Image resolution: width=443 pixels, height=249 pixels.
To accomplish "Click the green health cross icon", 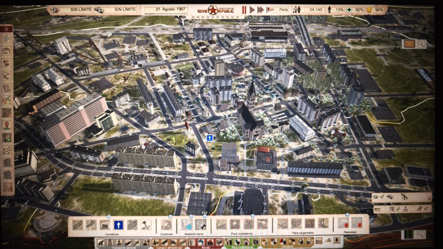I will tap(350, 10).
